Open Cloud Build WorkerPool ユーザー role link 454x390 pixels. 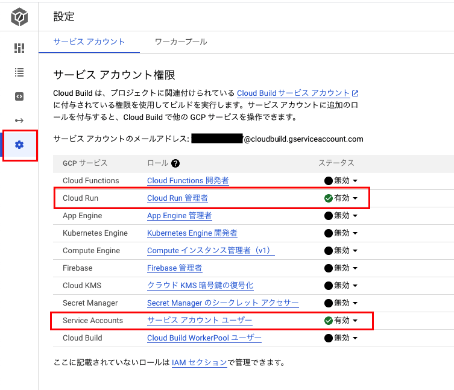tap(204, 338)
